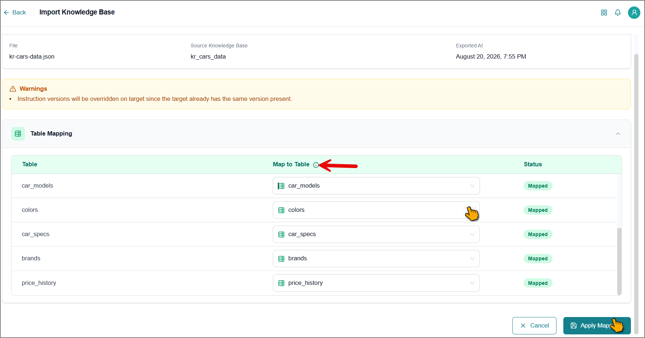The image size is (645, 338).
Task: Click the Table column header
Action: coord(30,164)
